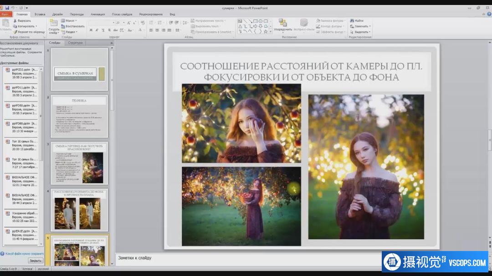Viewport: 492px width, 276px height.
Task: Open the Раздел section dropdown
Action: tap(69, 32)
